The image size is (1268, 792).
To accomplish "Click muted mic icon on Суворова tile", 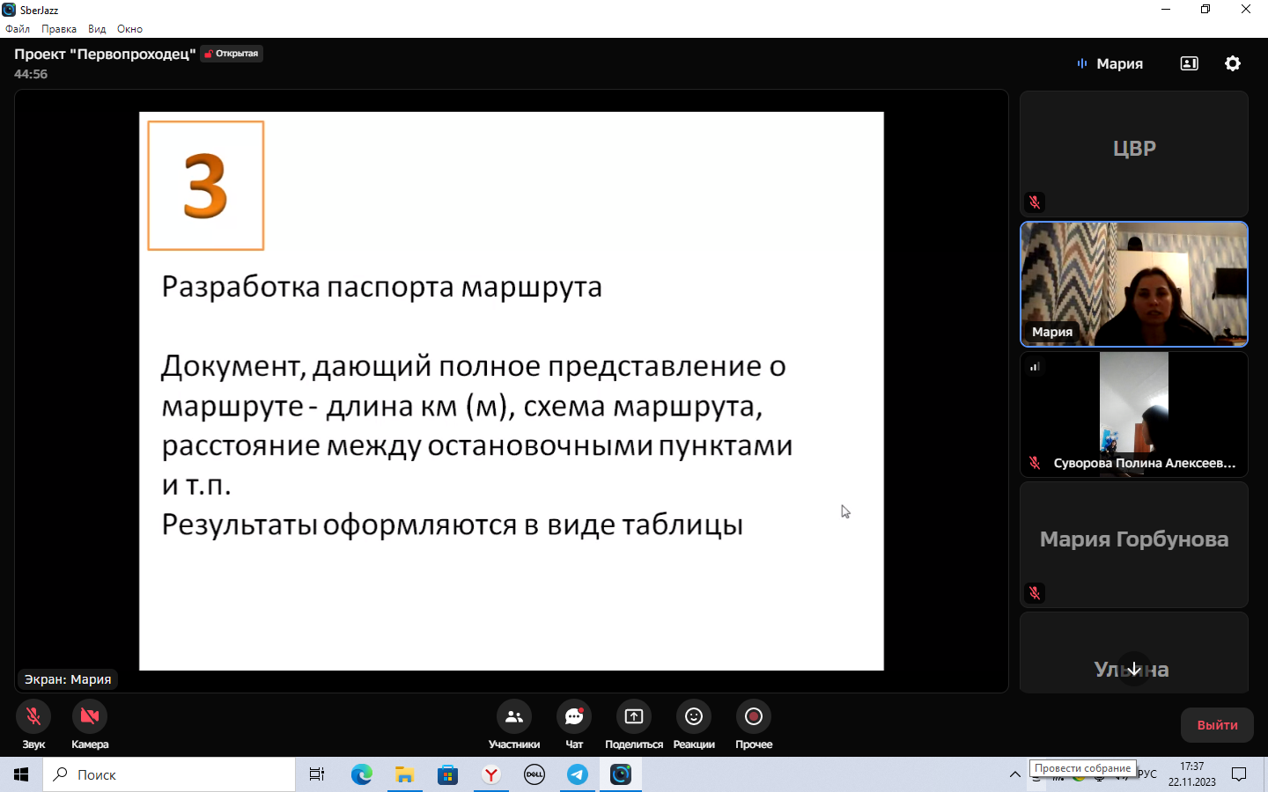I will click(1035, 463).
